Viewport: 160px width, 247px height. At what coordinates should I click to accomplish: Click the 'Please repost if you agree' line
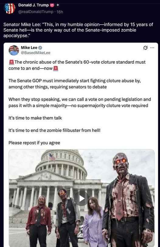point(34,143)
